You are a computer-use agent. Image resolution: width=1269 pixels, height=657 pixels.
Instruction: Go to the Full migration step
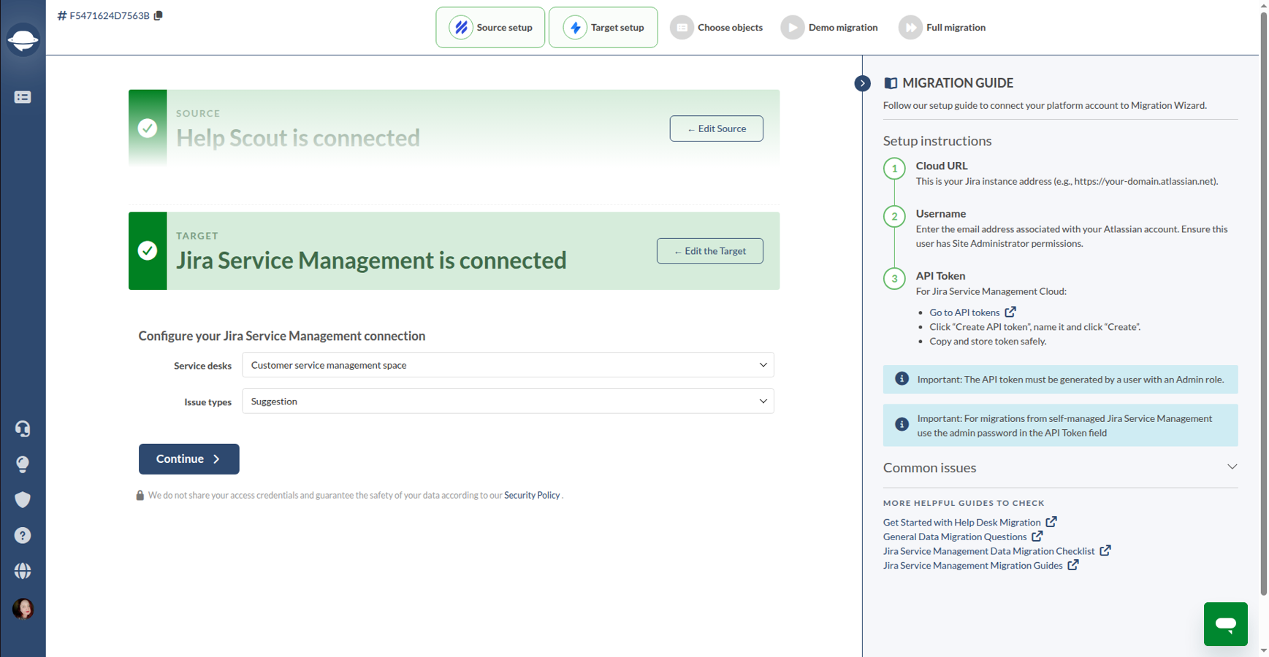942,28
